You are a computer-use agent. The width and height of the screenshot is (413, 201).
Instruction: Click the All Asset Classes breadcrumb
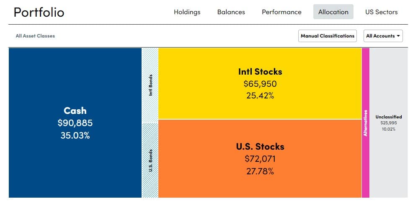coord(35,36)
